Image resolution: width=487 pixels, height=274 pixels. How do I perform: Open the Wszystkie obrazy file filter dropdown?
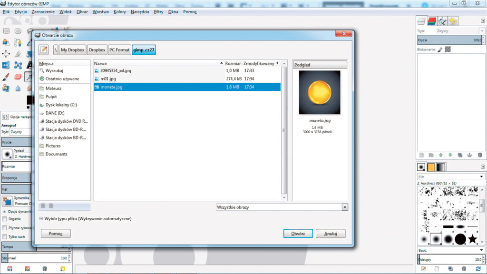tap(282, 207)
